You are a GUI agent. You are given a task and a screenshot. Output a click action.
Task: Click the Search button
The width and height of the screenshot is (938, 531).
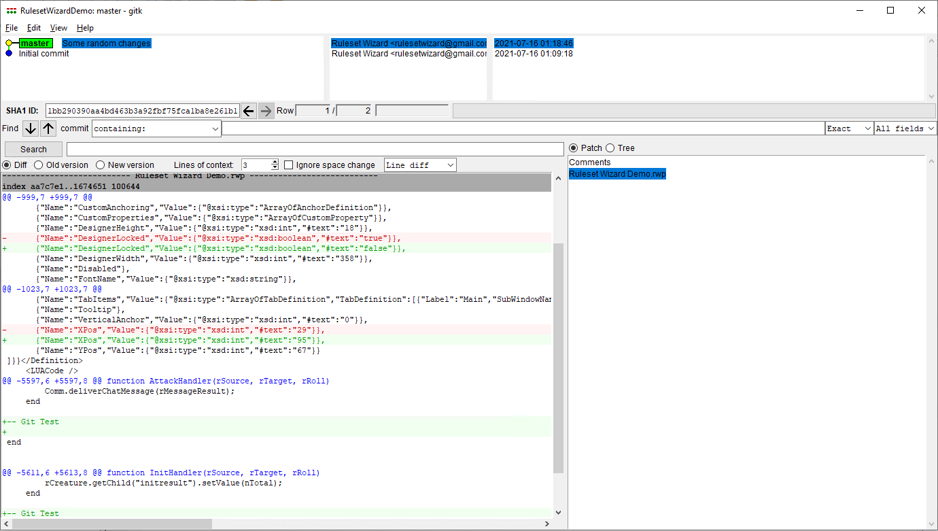pyautogui.click(x=33, y=148)
